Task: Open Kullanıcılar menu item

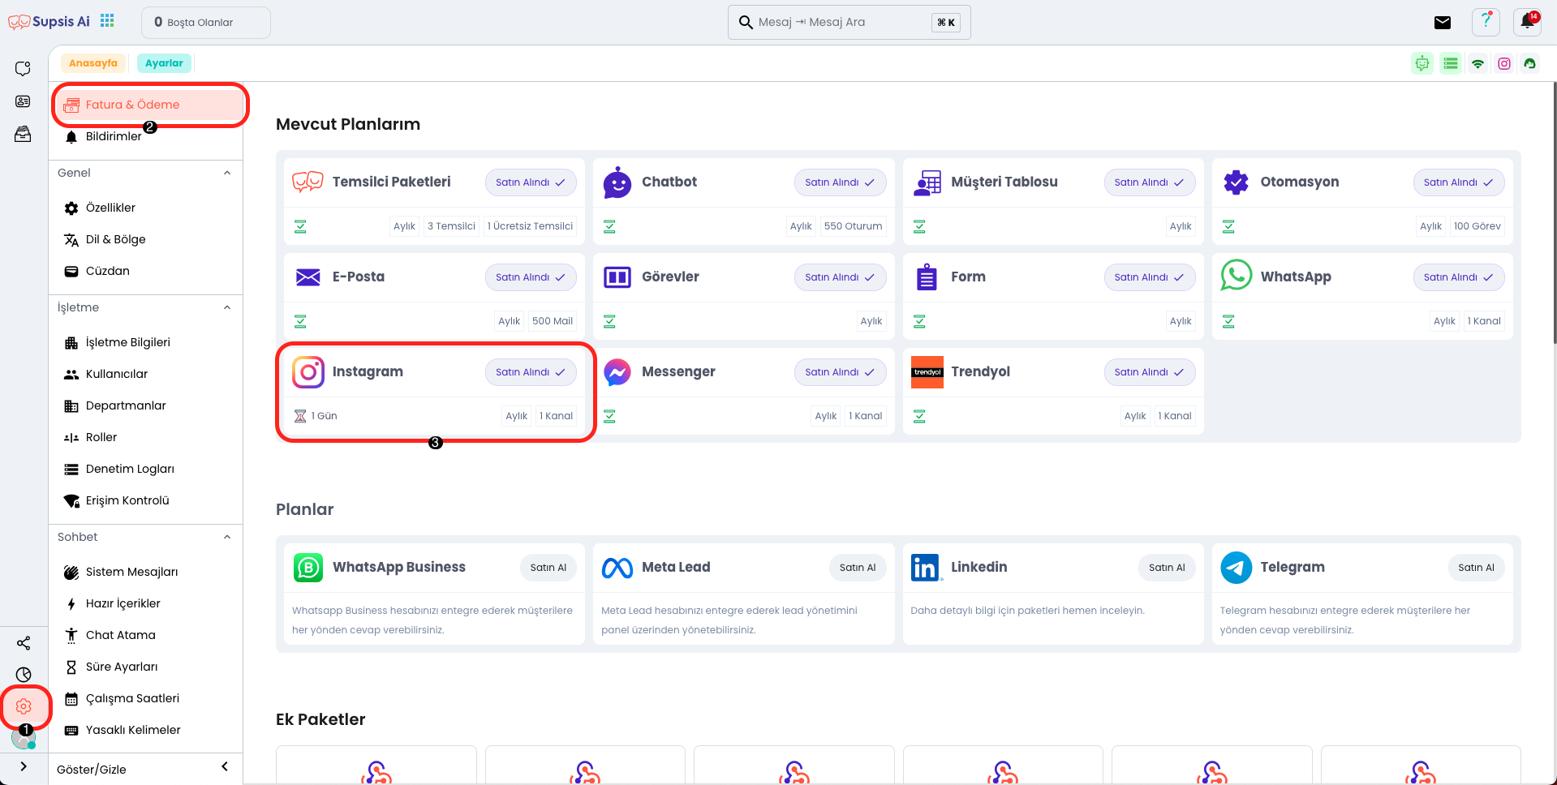Action: 146,374
